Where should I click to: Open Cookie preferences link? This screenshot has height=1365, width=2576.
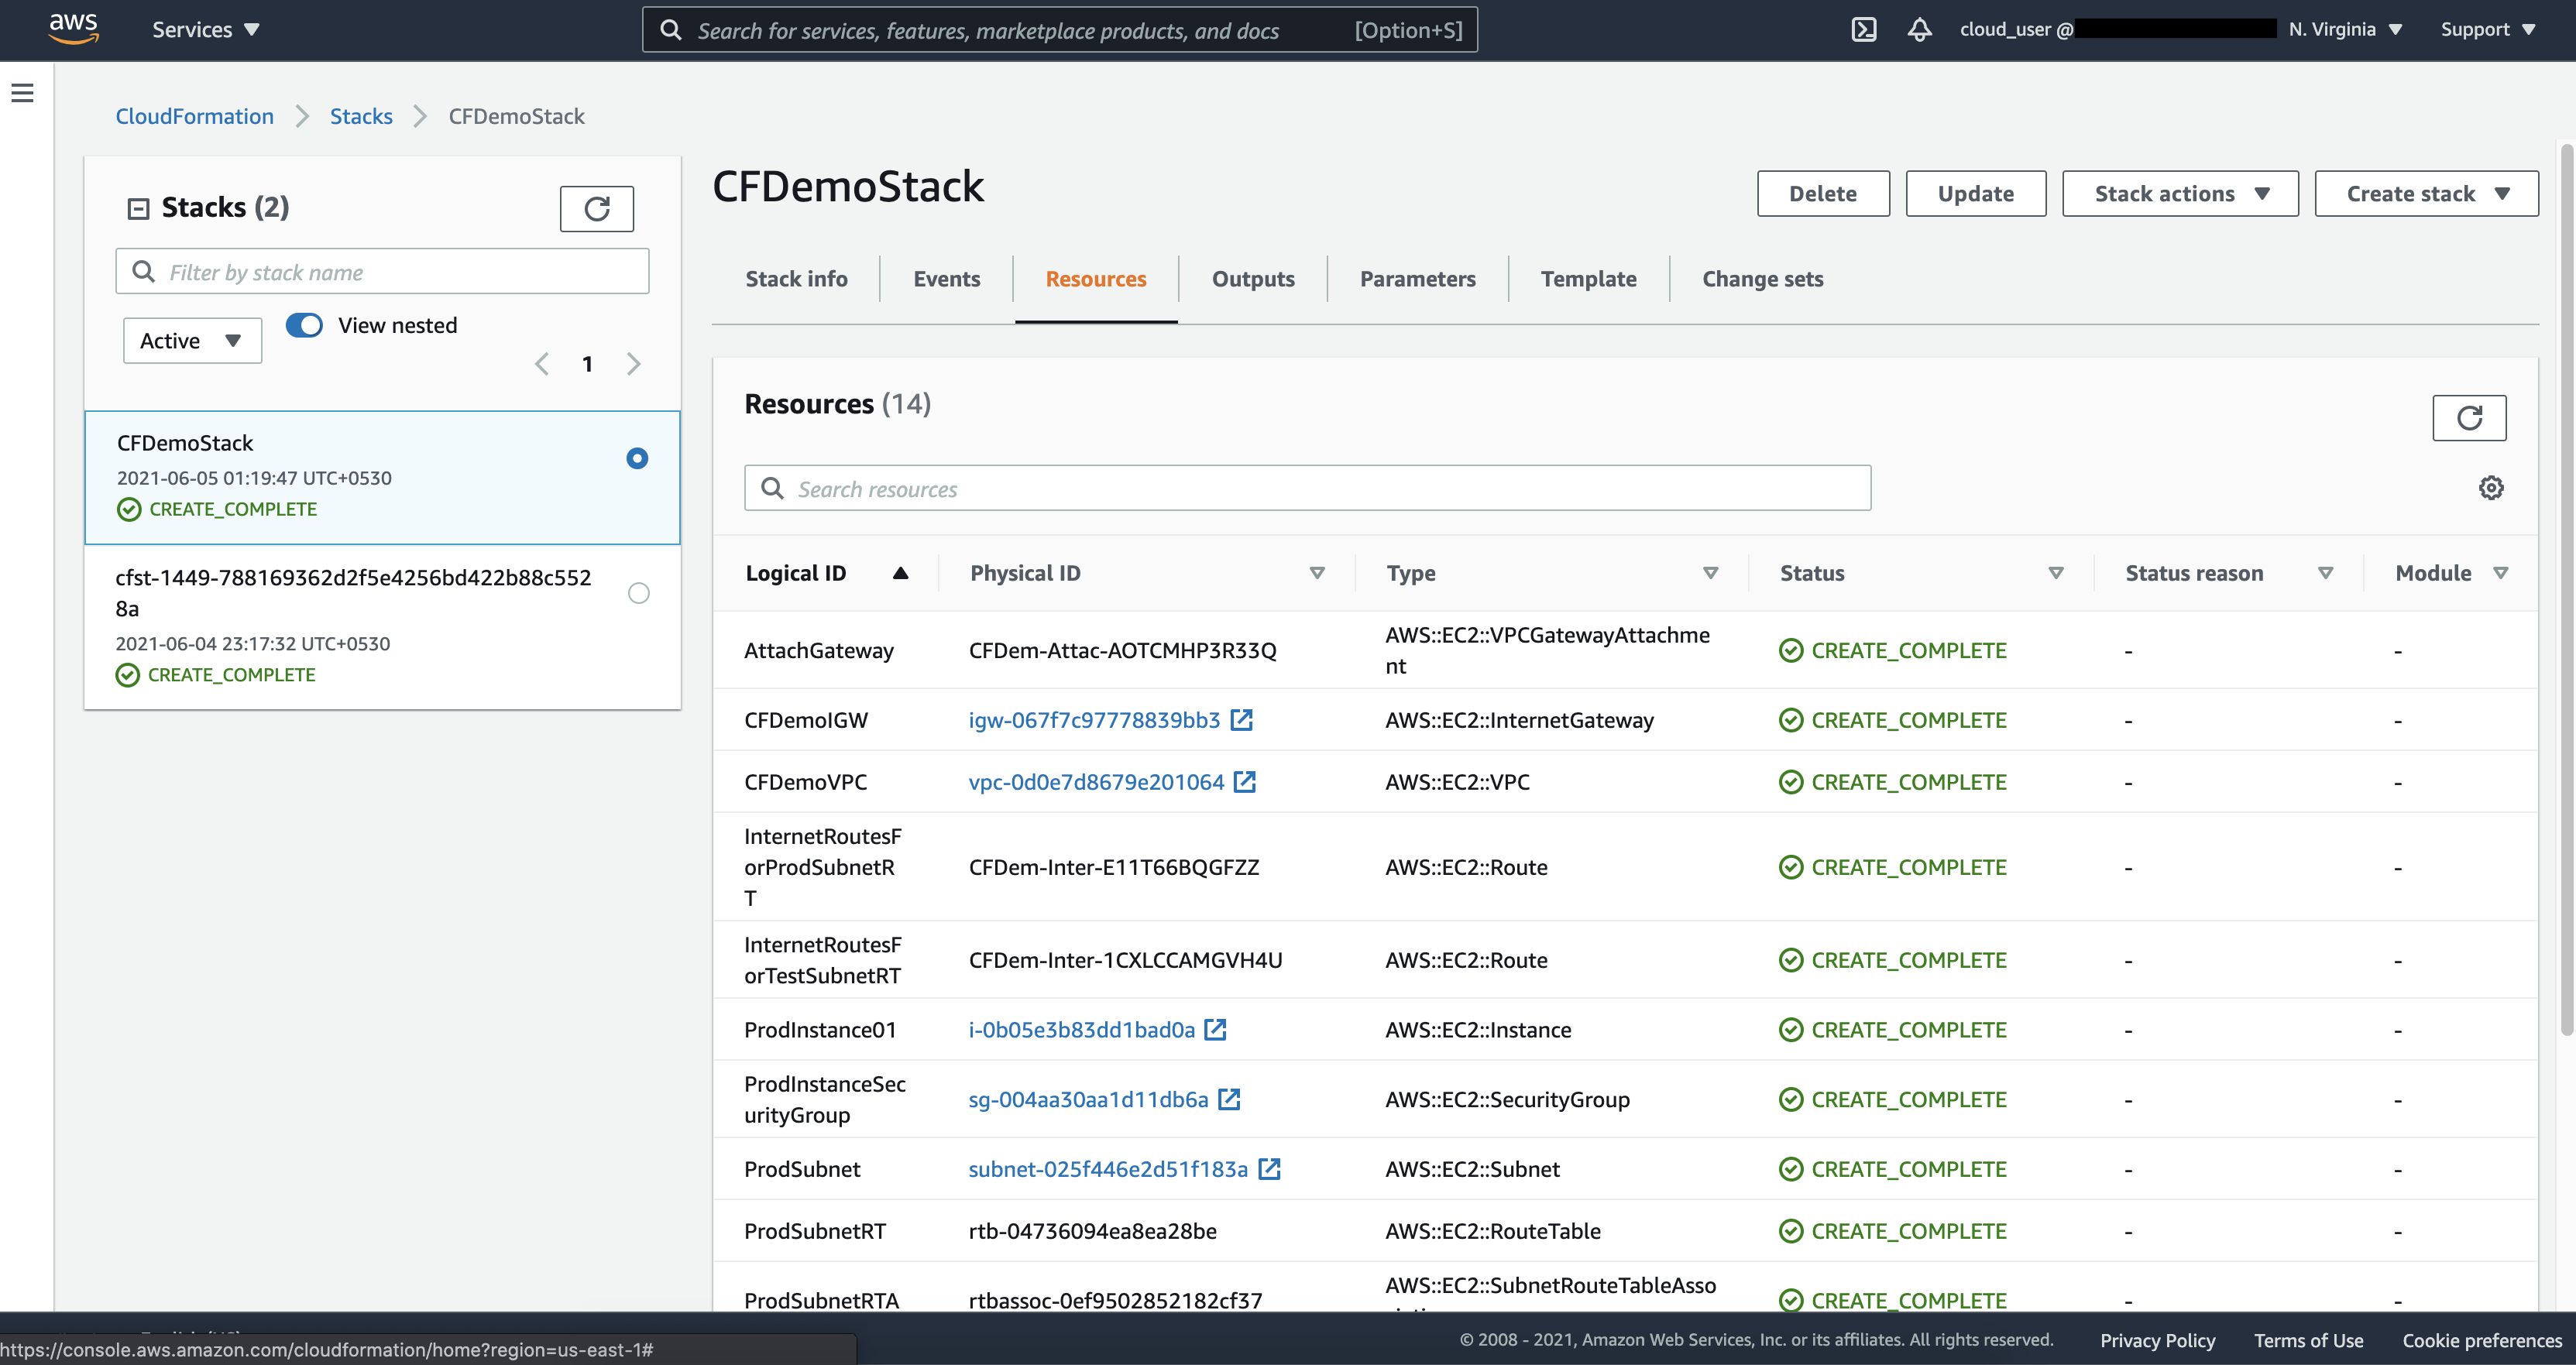click(x=2482, y=1340)
